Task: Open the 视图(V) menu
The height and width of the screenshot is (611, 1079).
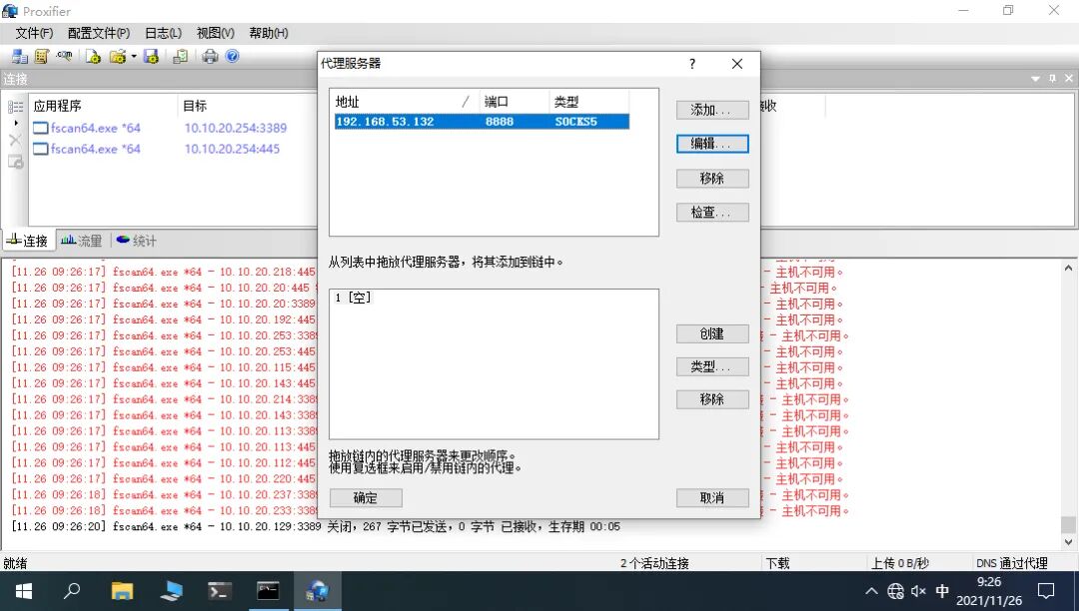Action: point(216,33)
